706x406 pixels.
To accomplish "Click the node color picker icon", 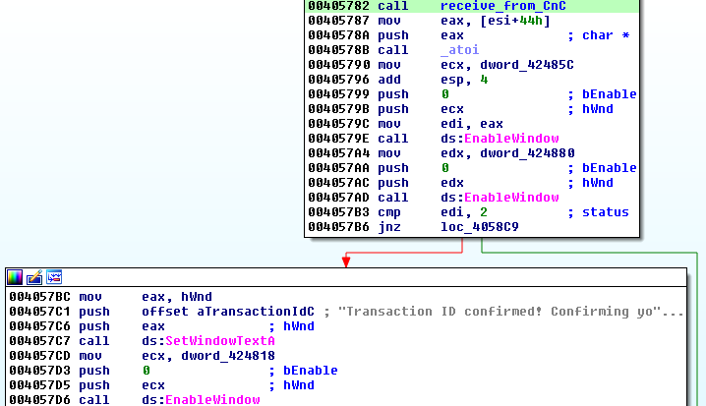I will tap(15, 277).
